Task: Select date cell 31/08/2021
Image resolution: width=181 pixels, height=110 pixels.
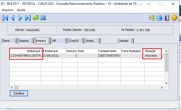Action: tap(52, 56)
